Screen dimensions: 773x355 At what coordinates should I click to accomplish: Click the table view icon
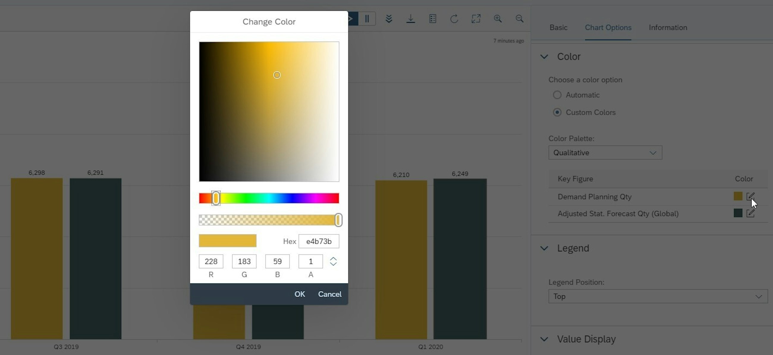pyautogui.click(x=432, y=19)
